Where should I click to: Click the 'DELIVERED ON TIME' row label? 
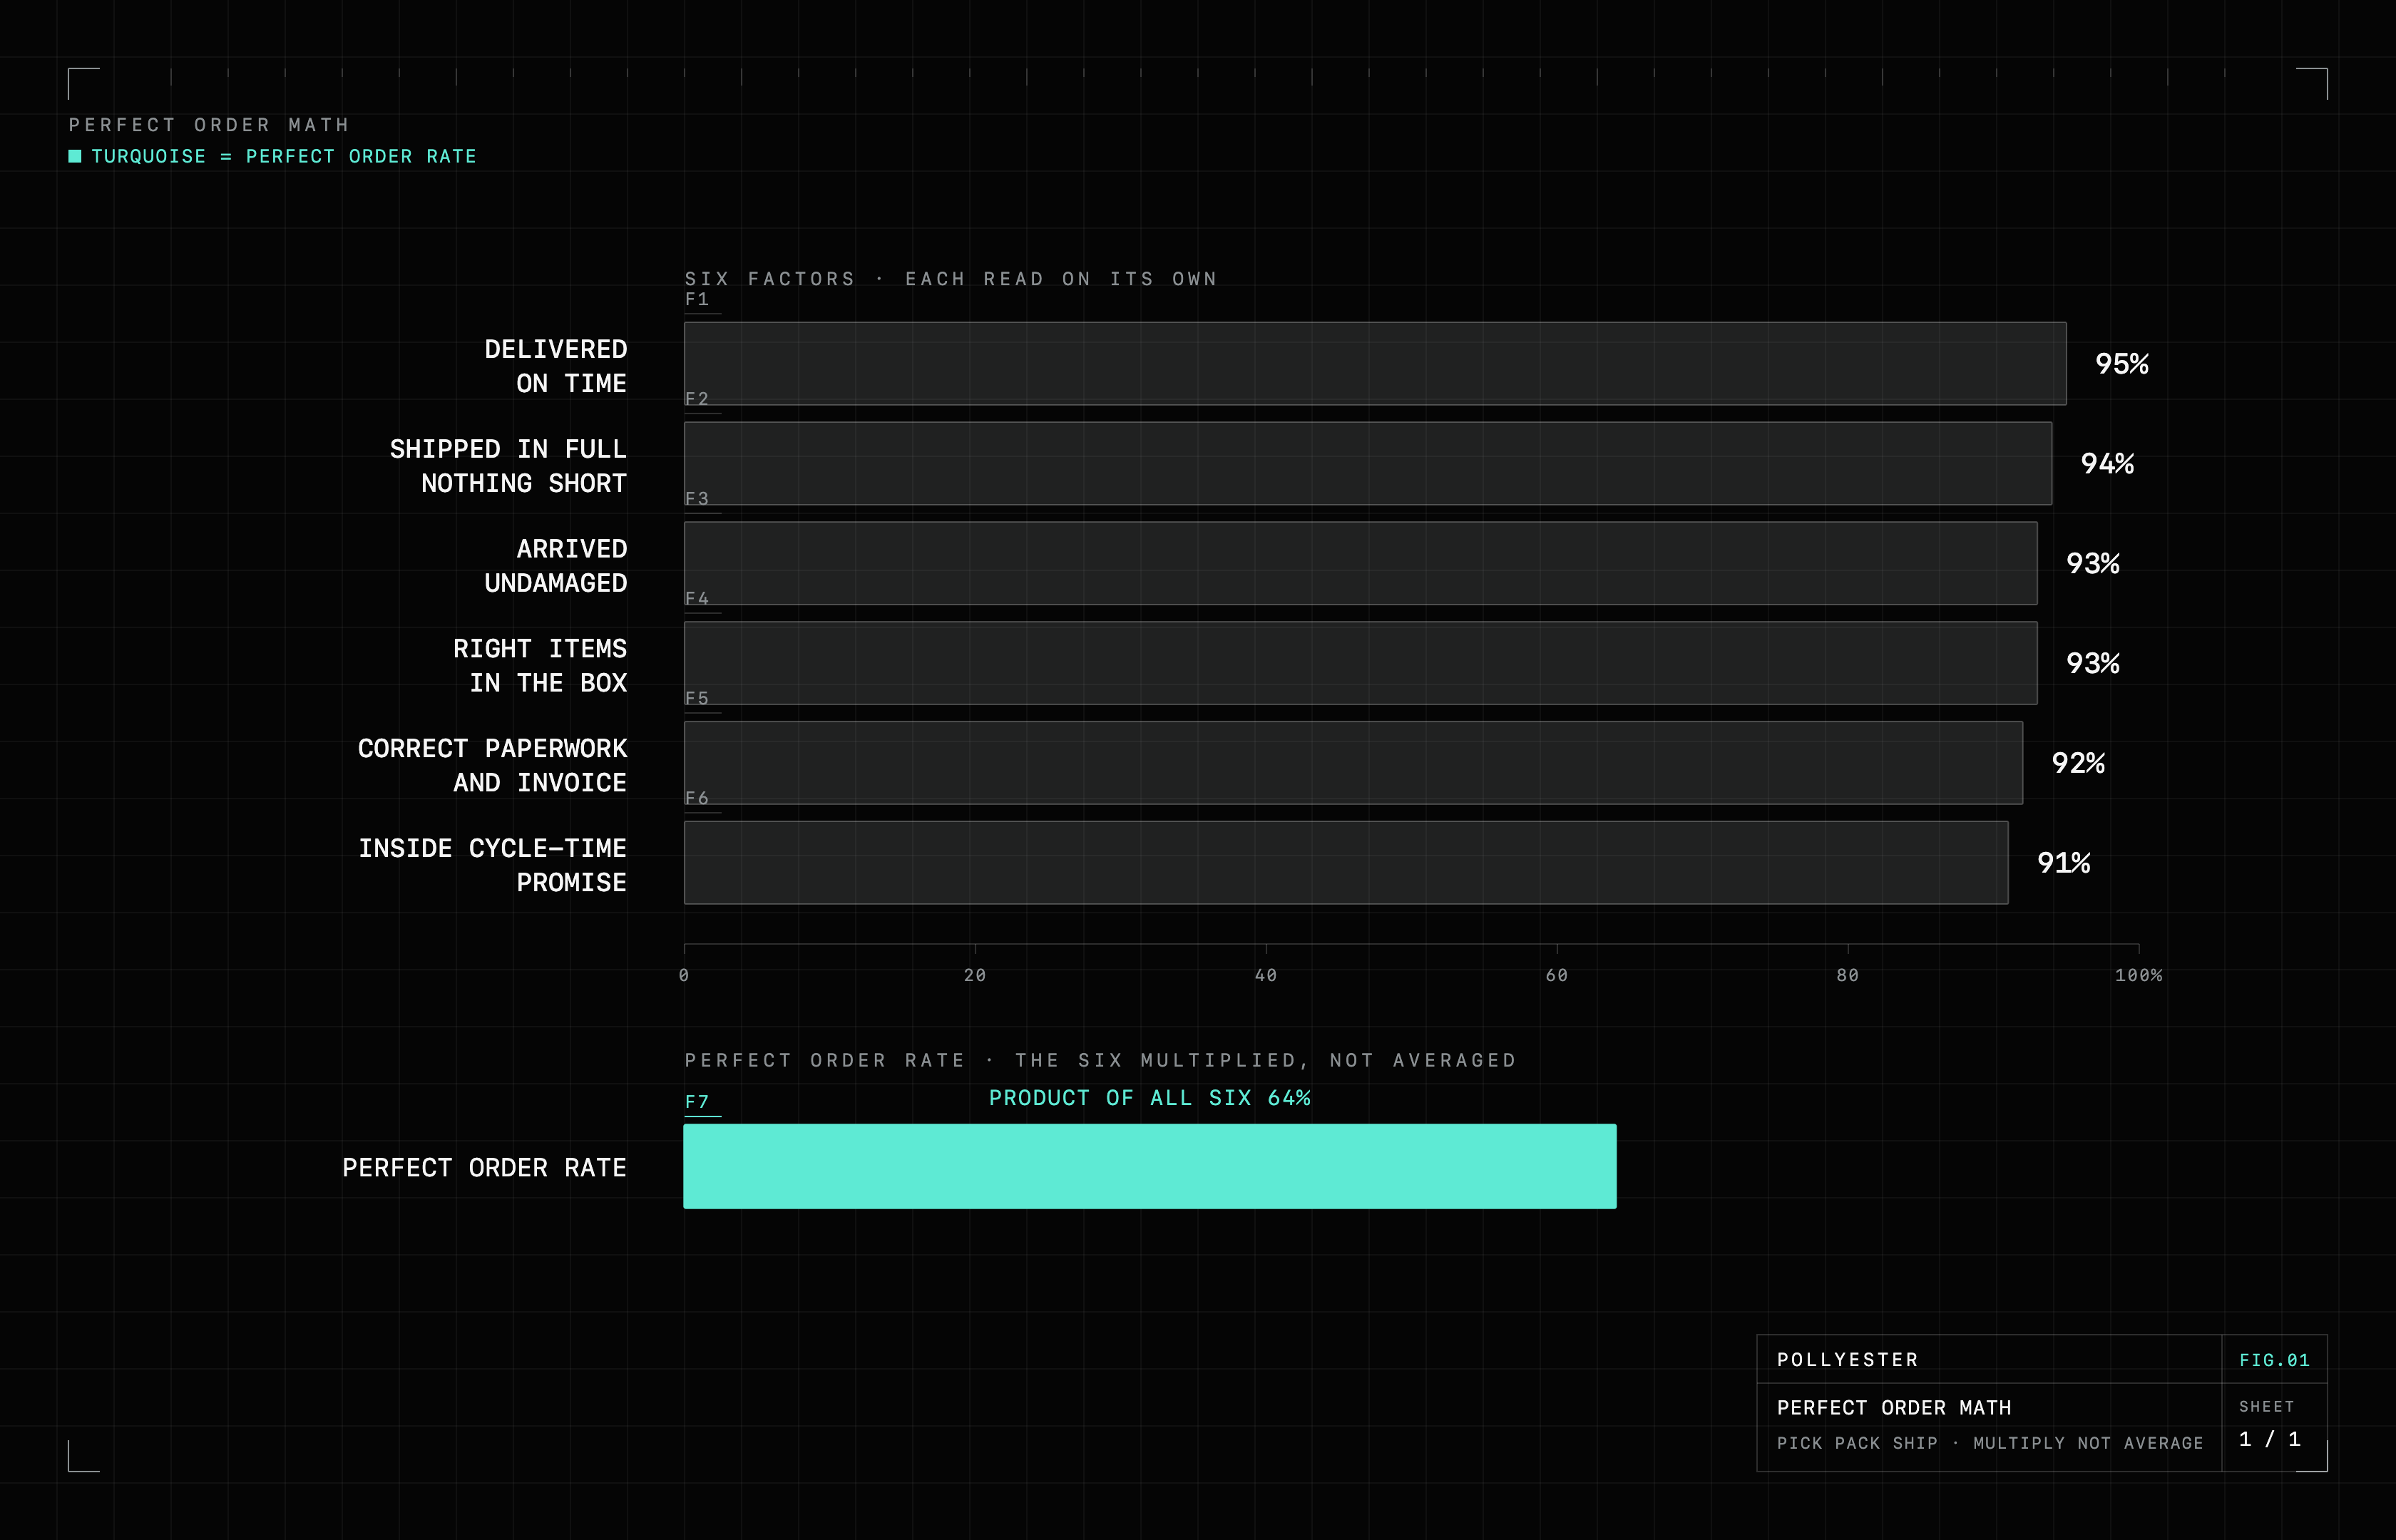coord(556,366)
